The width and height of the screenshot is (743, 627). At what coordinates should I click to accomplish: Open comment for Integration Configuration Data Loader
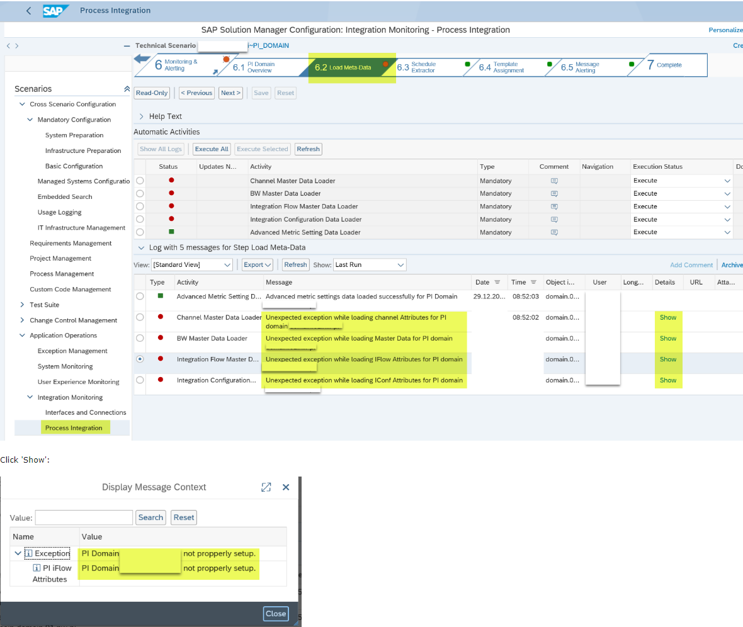tap(554, 220)
